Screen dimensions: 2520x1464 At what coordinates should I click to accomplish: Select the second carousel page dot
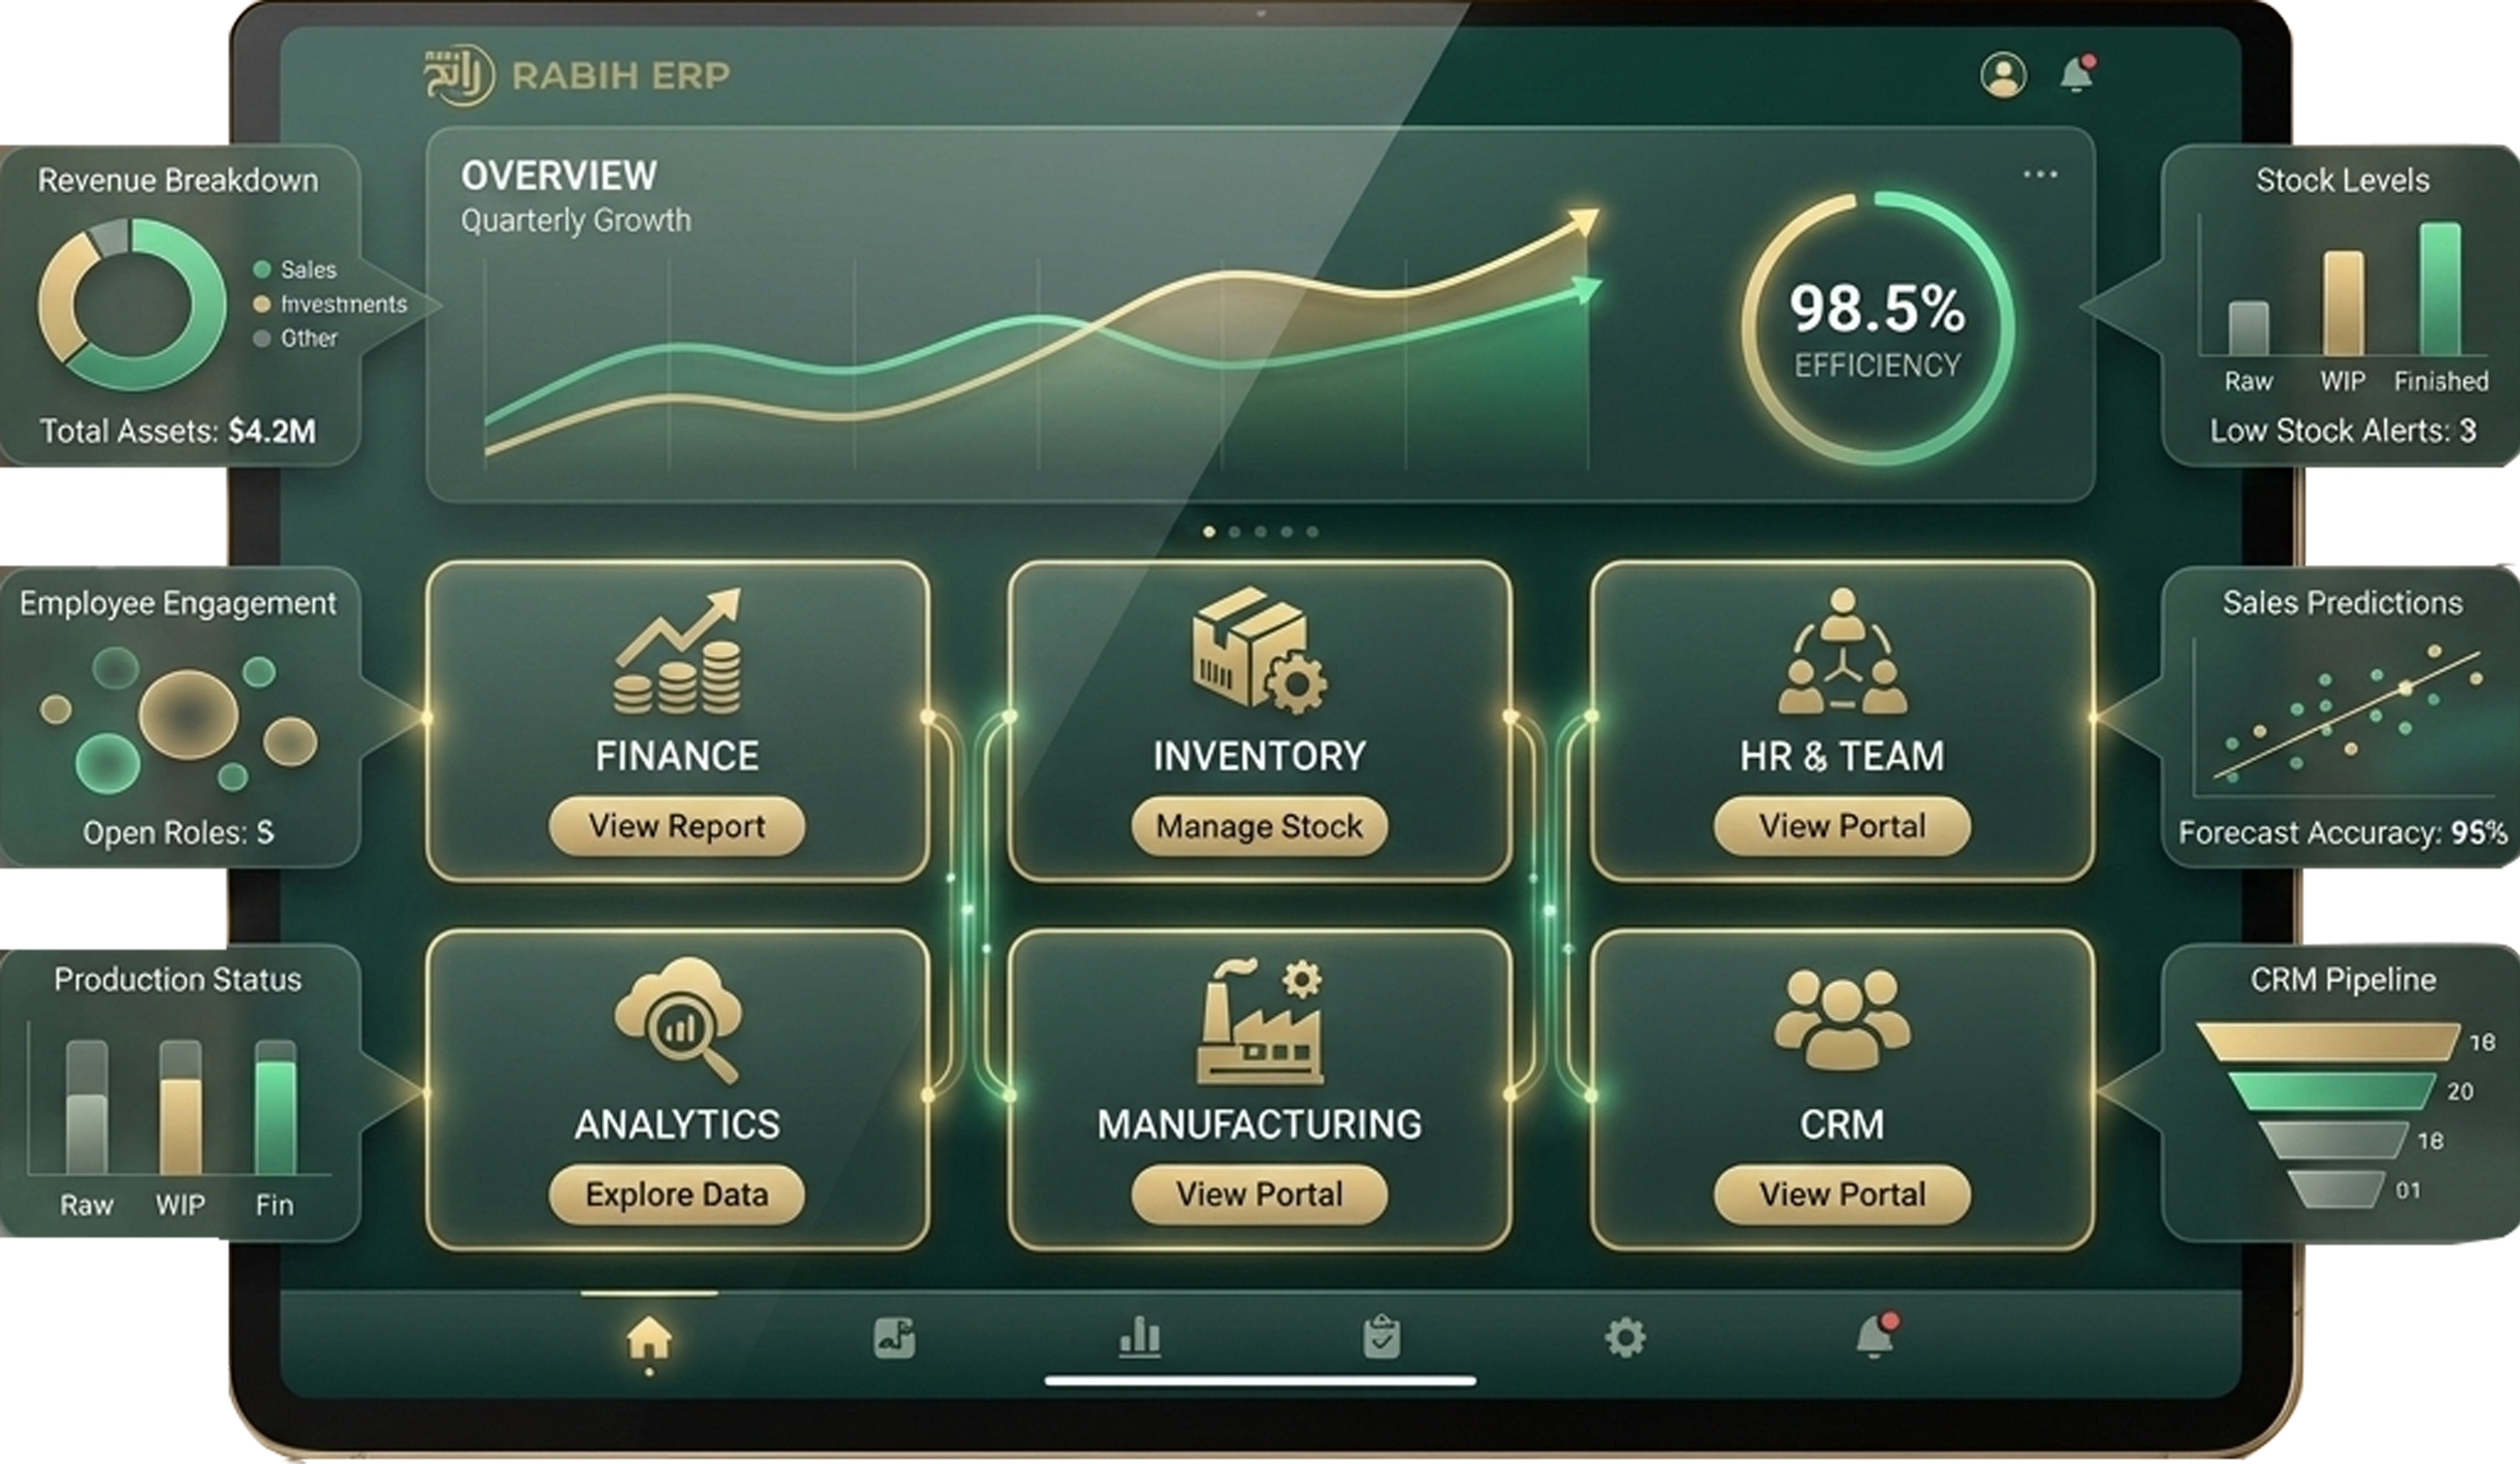pos(1235,532)
